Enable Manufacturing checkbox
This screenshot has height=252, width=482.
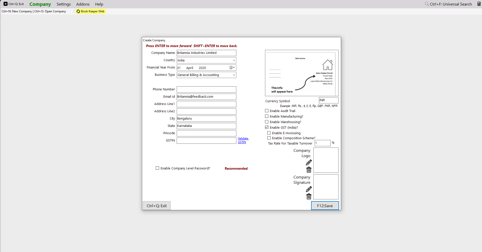[x=267, y=116]
